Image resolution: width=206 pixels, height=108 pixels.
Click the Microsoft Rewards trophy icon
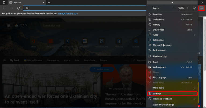(150, 45)
